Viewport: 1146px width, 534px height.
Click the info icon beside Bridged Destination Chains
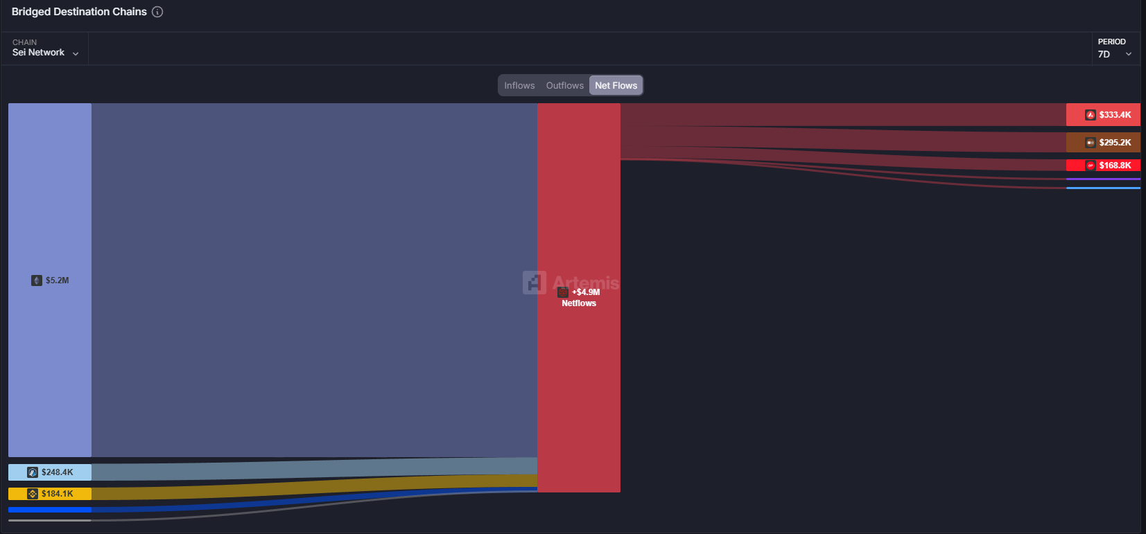(x=157, y=12)
